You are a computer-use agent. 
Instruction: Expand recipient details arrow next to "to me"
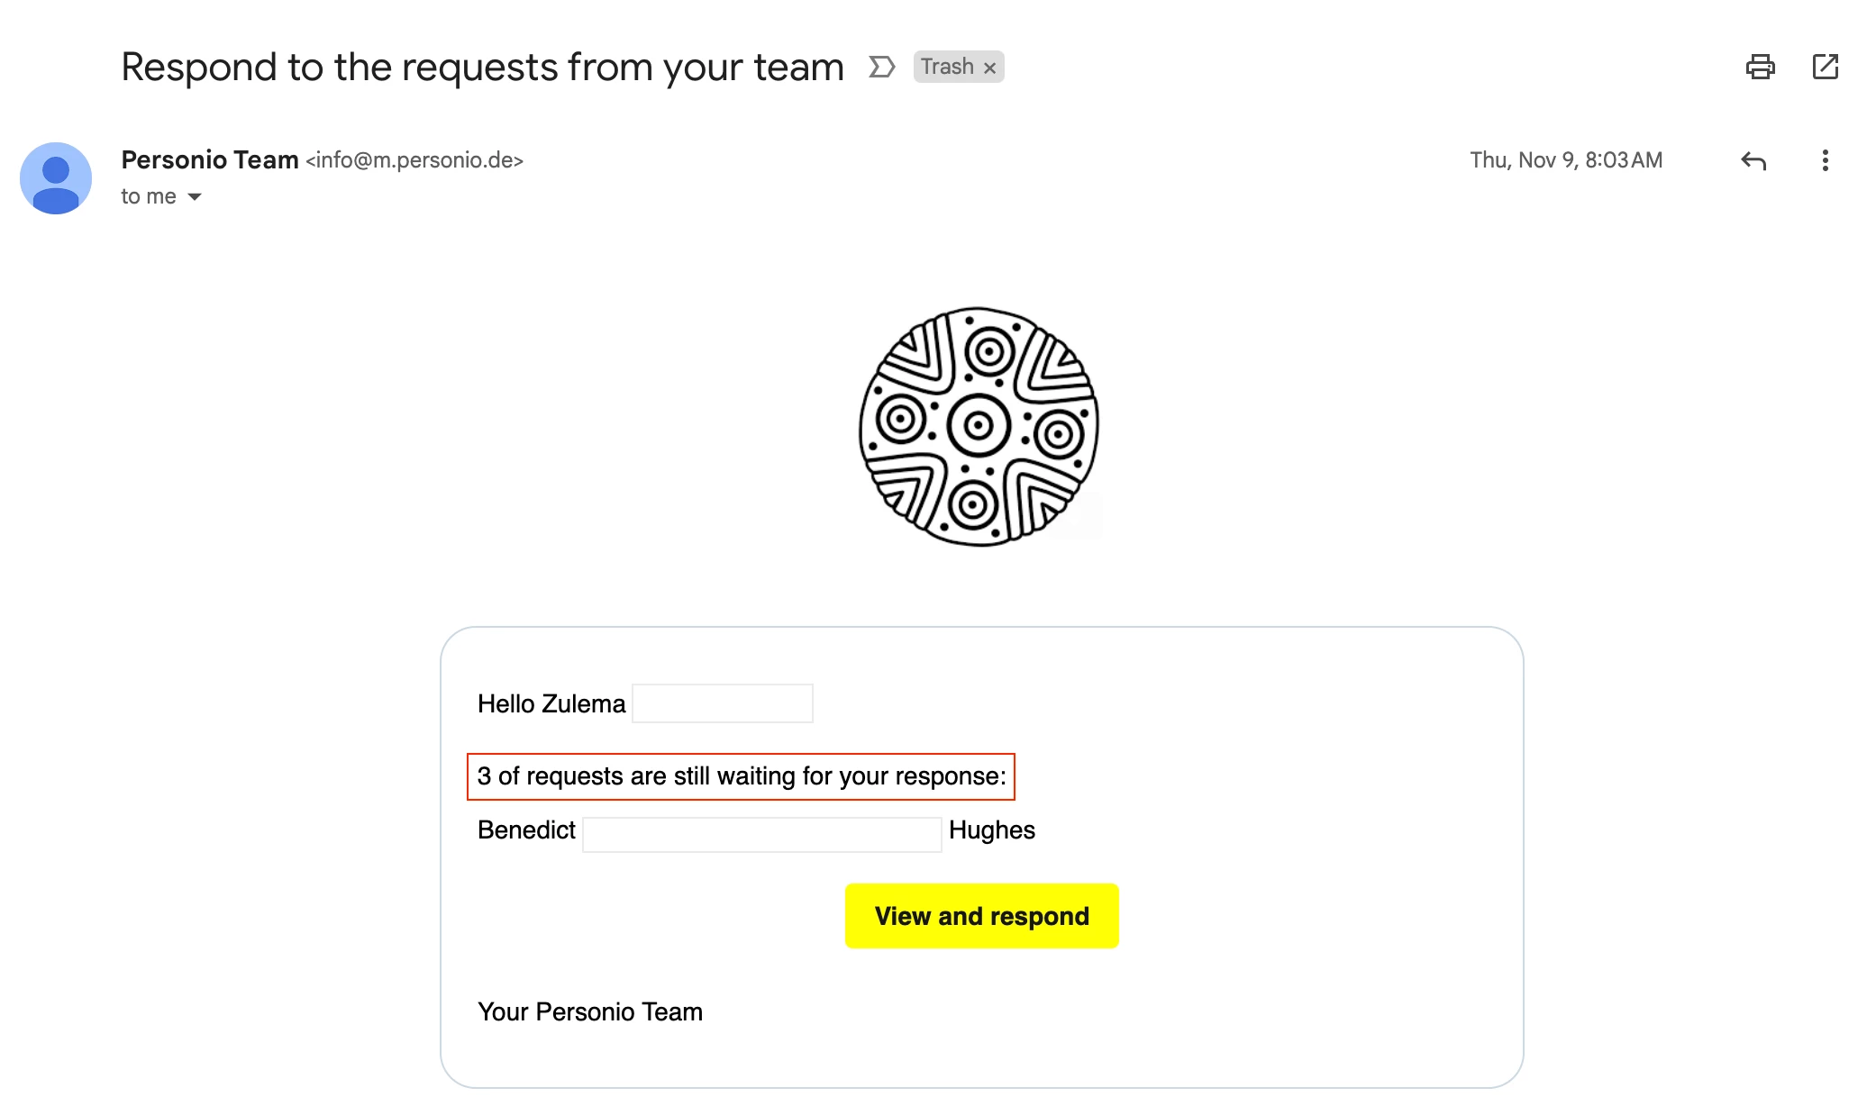coord(195,196)
